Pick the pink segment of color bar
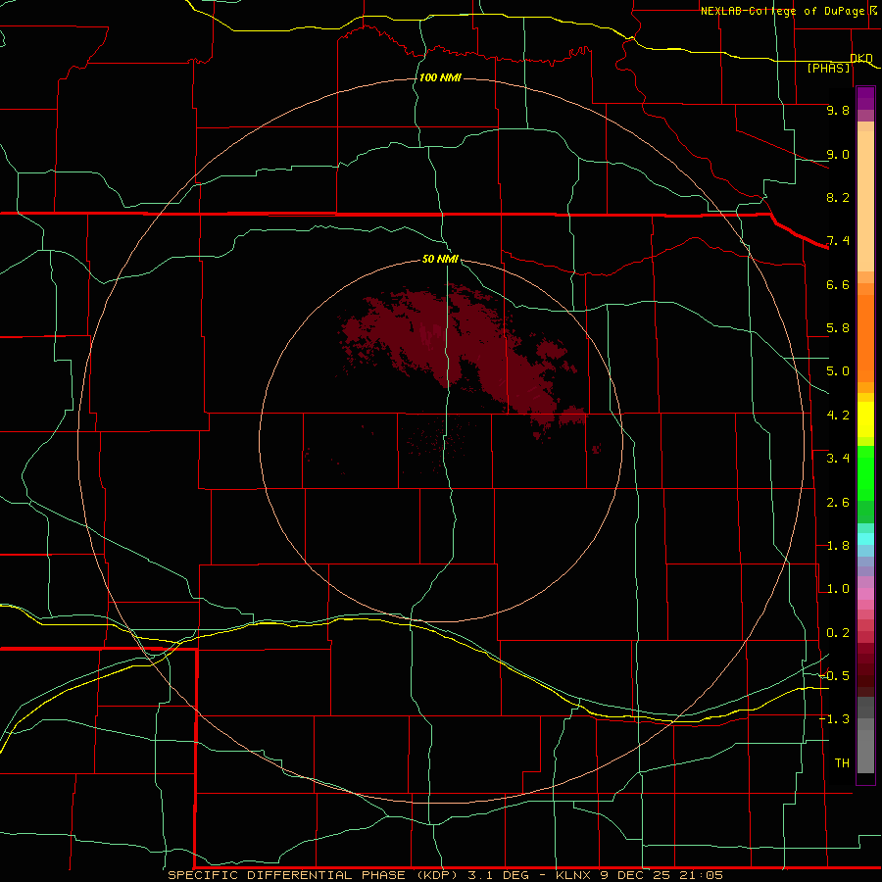The width and height of the screenshot is (882, 882). tap(865, 594)
